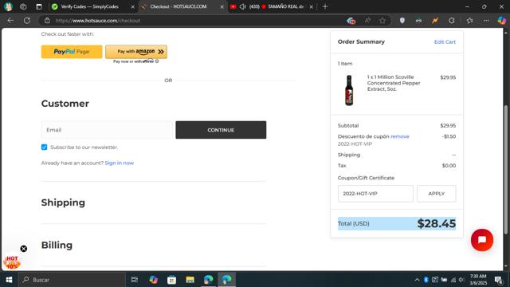Open the shield extension icon
This screenshot has height=287, width=510.
[402, 21]
